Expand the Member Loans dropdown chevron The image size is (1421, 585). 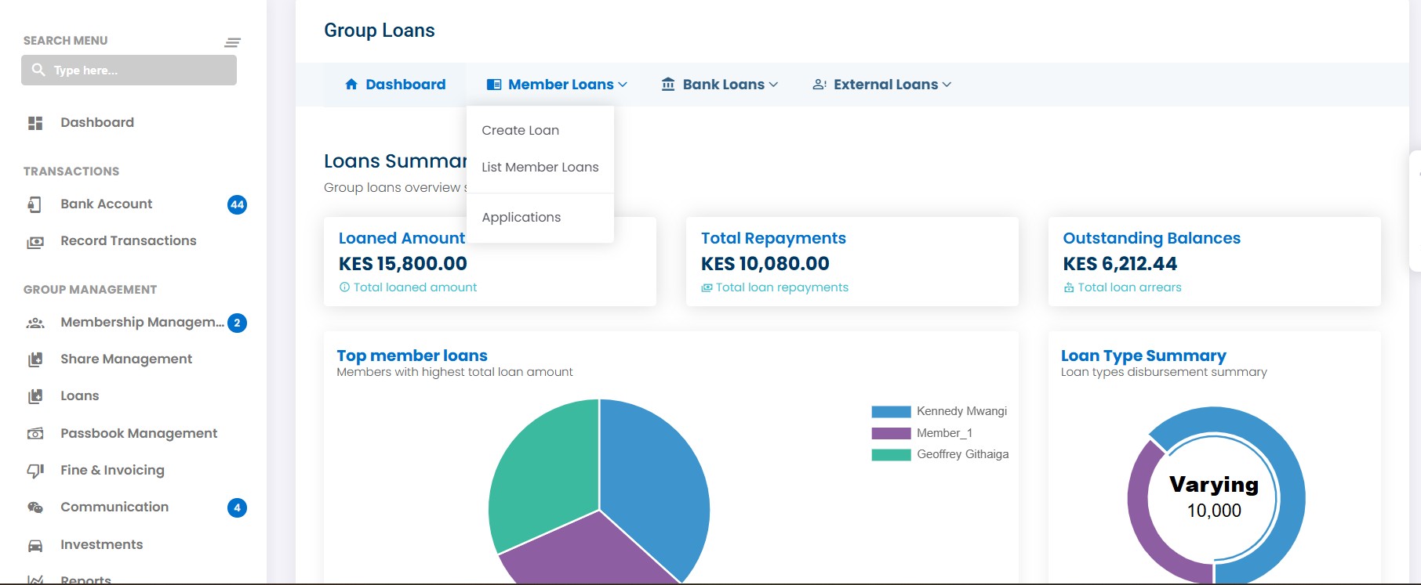pyautogui.click(x=623, y=85)
